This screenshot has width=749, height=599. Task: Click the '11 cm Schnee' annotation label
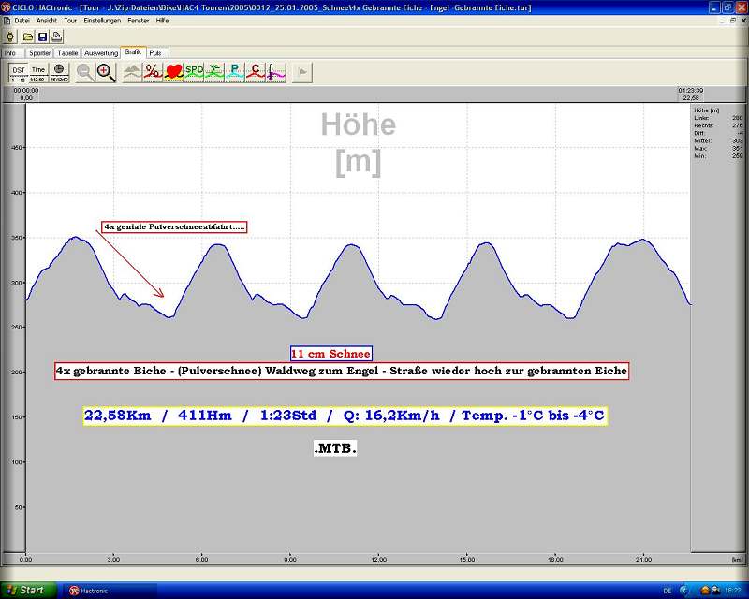(x=331, y=354)
